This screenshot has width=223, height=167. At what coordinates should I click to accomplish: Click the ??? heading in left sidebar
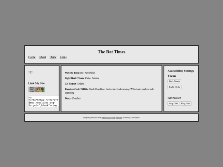(31, 73)
